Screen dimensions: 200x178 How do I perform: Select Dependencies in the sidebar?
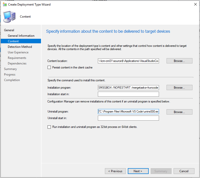click(x=17, y=63)
